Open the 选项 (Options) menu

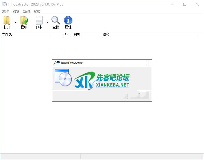pos(27,11)
